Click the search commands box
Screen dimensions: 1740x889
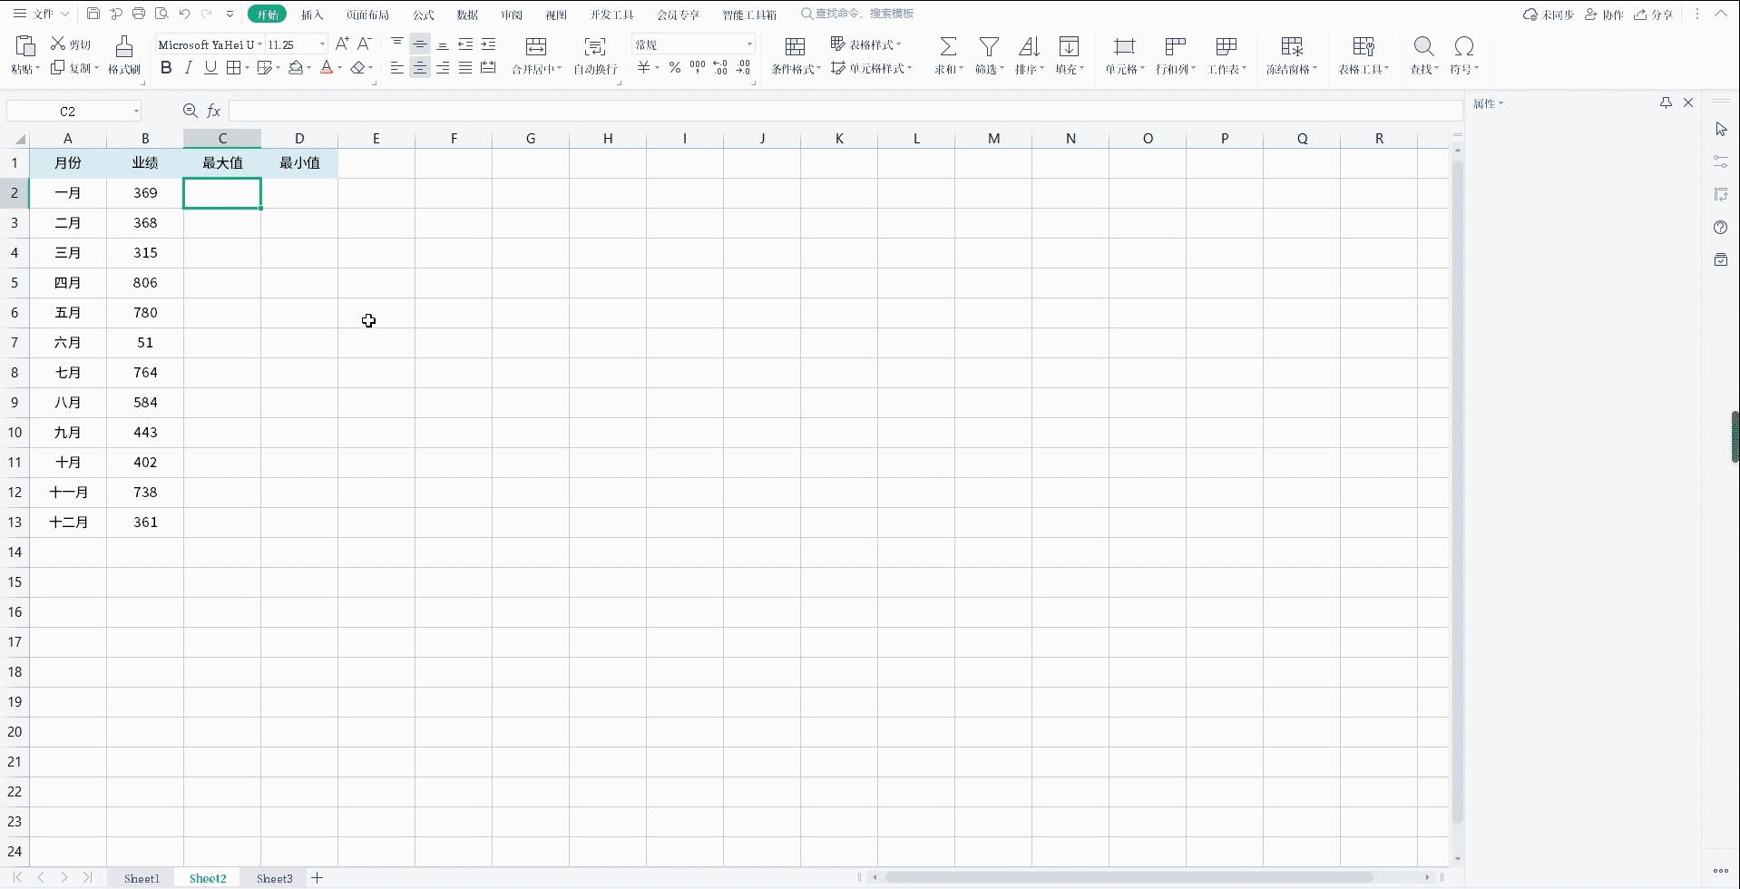[858, 14]
